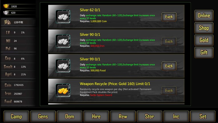Click the Silver 90 ingots thumbnail
Screen dimensions: 218x123
click(63, 41)
